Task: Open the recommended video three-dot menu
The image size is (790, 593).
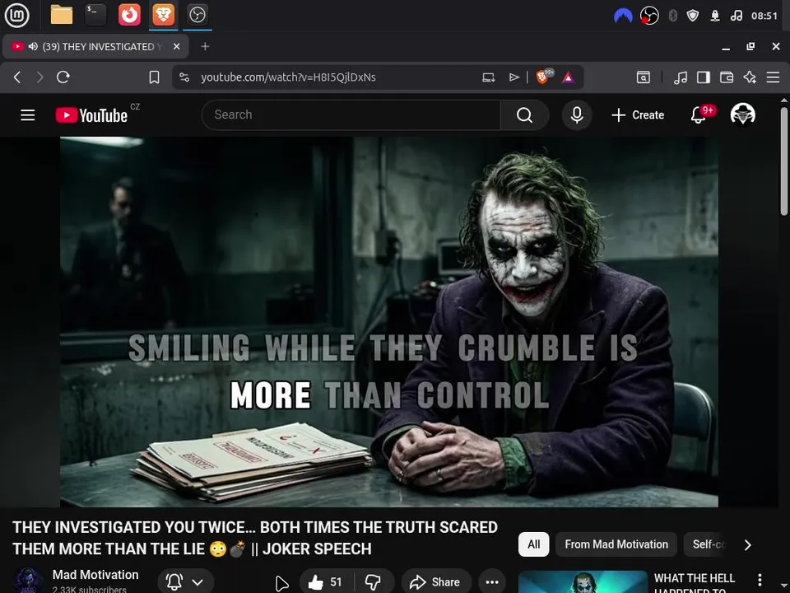Action: pos(760,580)
